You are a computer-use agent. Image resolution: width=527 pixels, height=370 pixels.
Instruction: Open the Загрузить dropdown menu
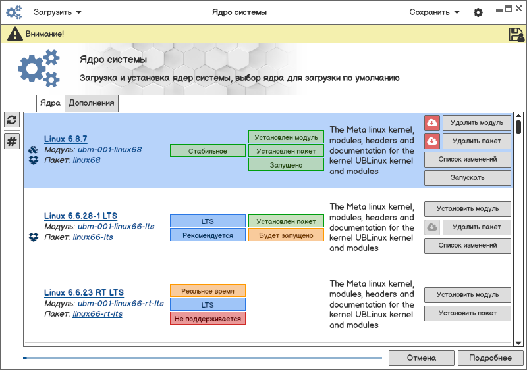(57, 12)
